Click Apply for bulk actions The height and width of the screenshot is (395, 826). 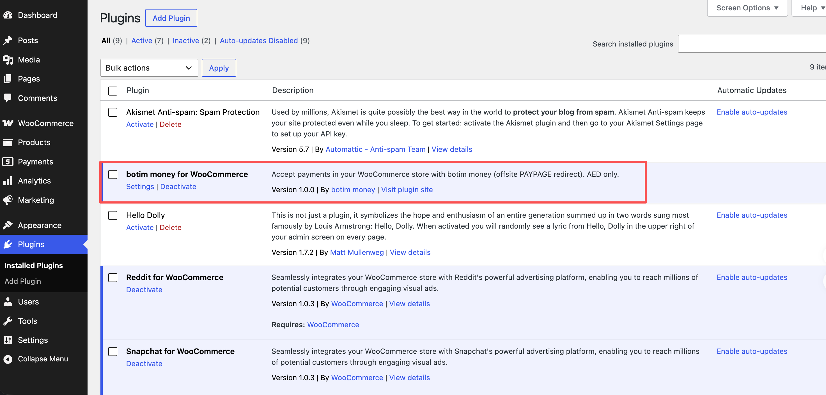(219, 68)
